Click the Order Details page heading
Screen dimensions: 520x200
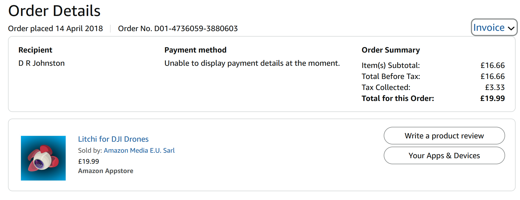(x=54, y=11)
